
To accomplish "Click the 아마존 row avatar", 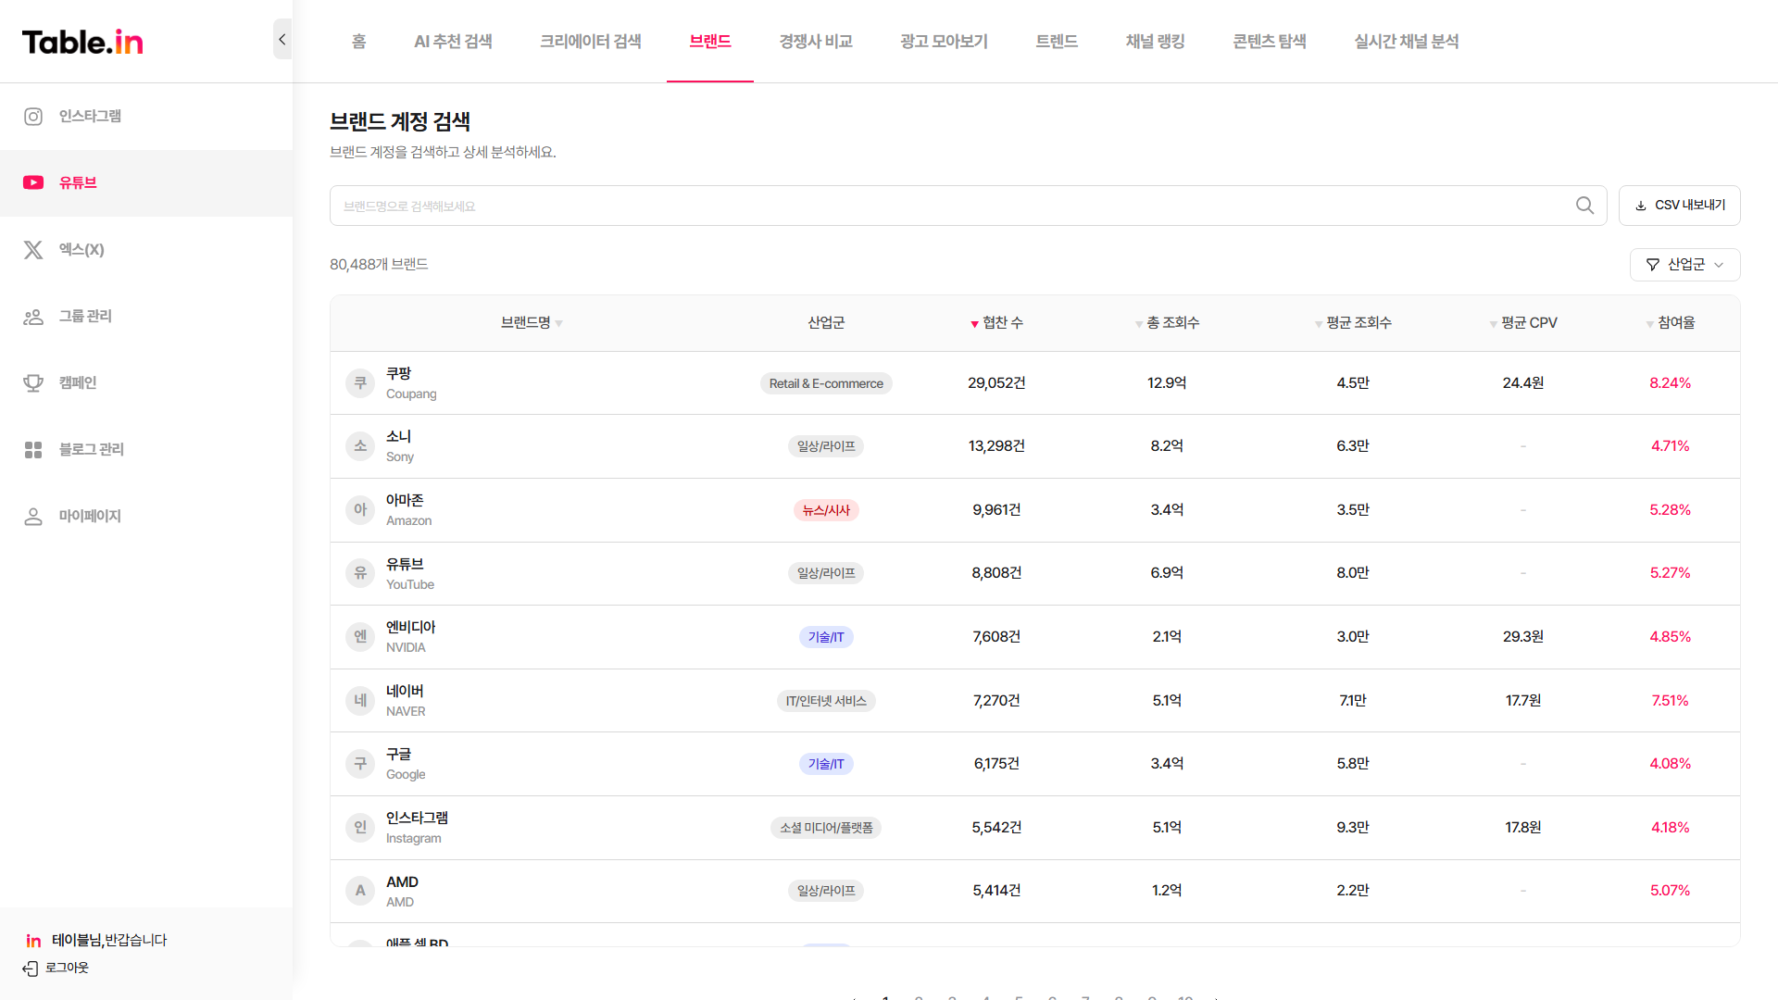I will 360,510.
